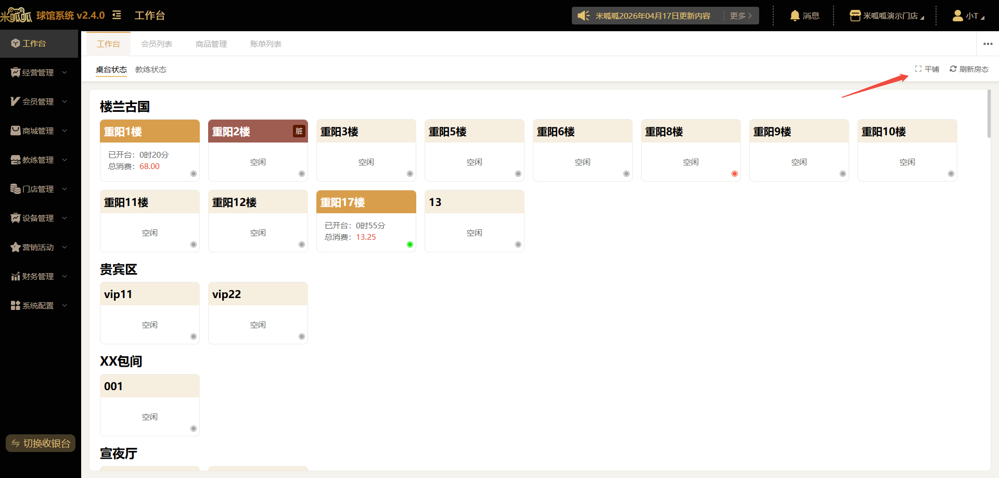Screen dimensions: 999x478
Task: Click the 营销活动 star icon
Action: 16,247
